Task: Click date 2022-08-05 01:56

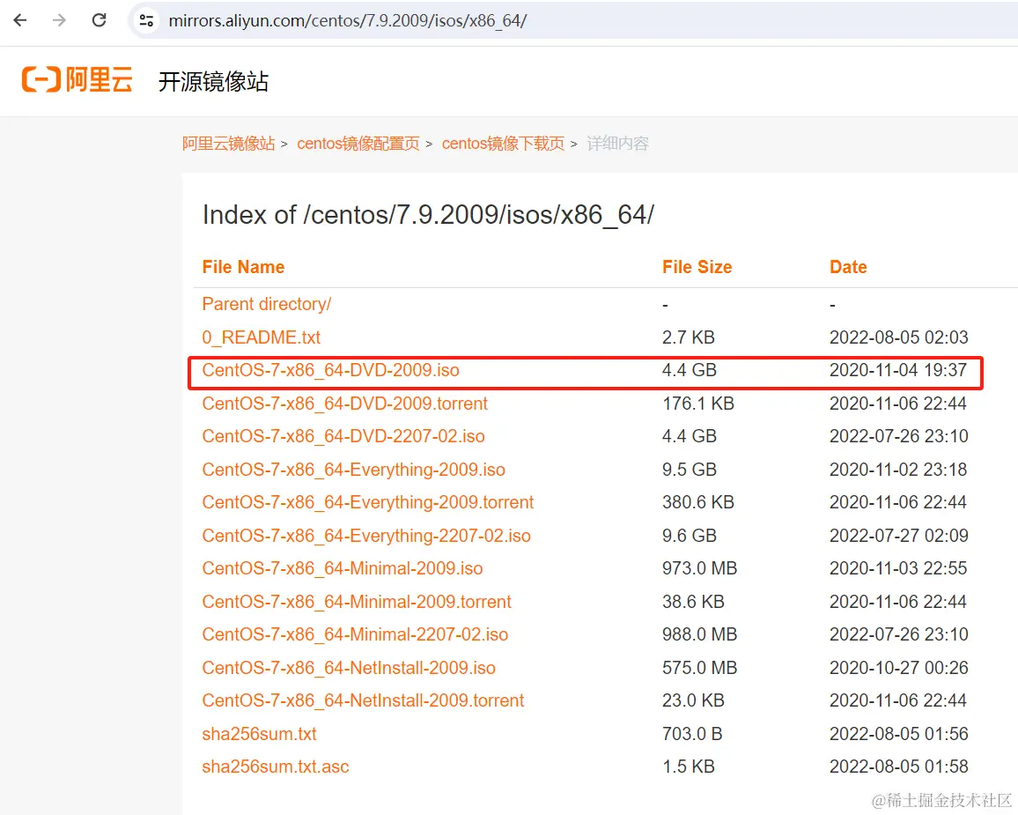Action: coord(898,735)
